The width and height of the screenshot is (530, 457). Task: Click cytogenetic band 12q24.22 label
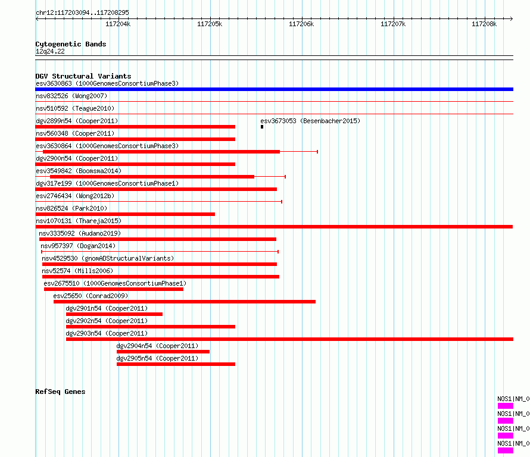click(x=50, y=51)
